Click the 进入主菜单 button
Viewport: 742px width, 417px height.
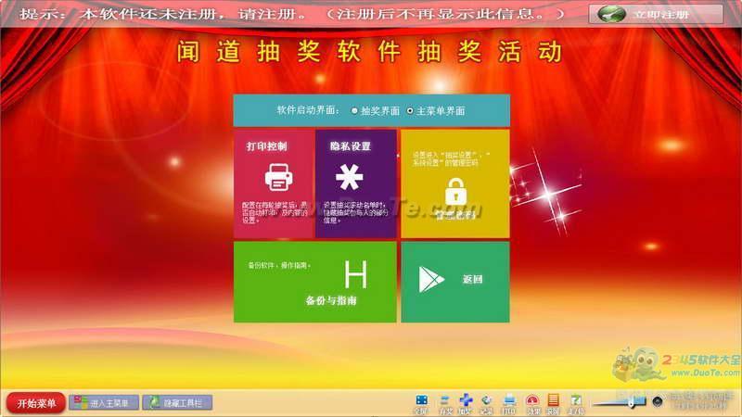(x=104, y=403)
